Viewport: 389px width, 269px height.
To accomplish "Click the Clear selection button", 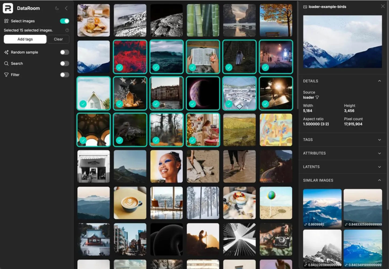I will pyautogui.click(x=58, y=39).
